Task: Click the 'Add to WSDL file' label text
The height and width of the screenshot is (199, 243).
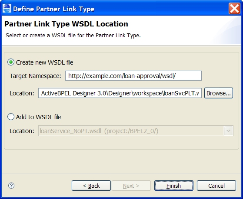Action: pos(38,117)
